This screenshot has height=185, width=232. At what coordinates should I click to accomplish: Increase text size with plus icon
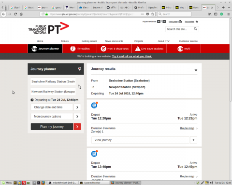[x=159, y=22]
